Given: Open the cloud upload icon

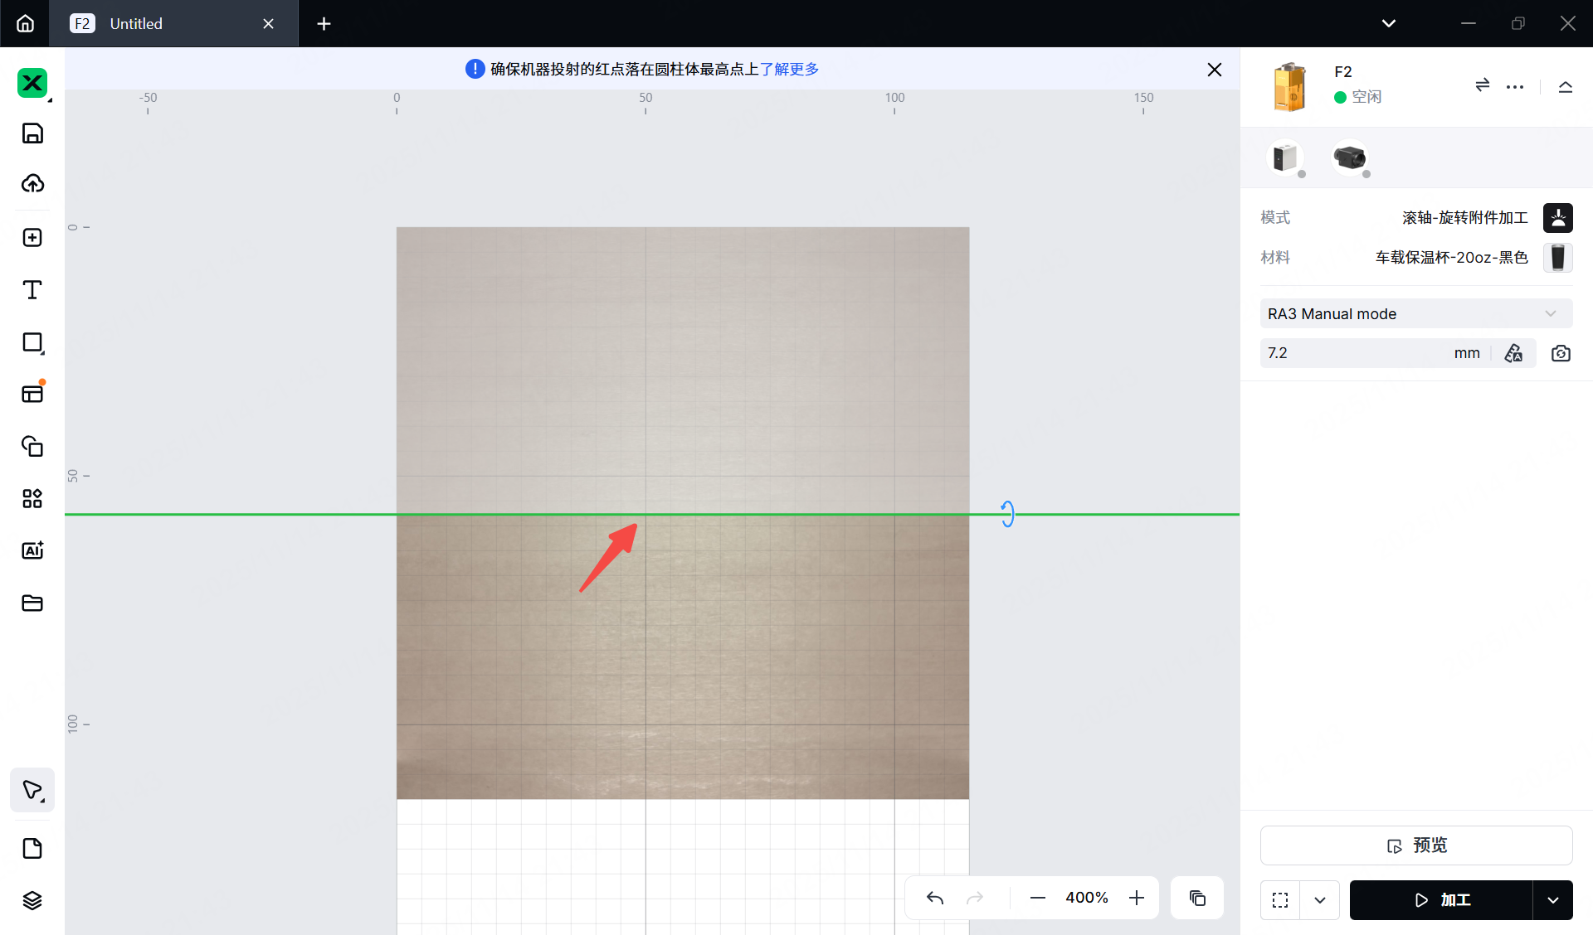Looking at the screenshot, I should (x=32, y=183).
